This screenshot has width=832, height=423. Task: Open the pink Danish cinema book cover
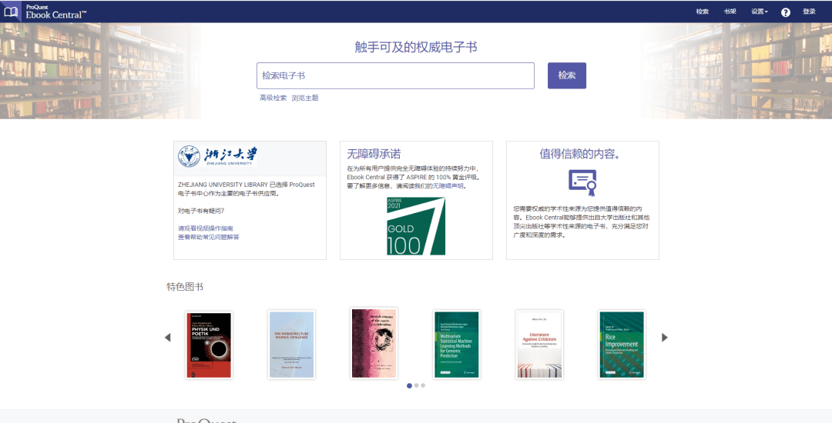point(374,344)
